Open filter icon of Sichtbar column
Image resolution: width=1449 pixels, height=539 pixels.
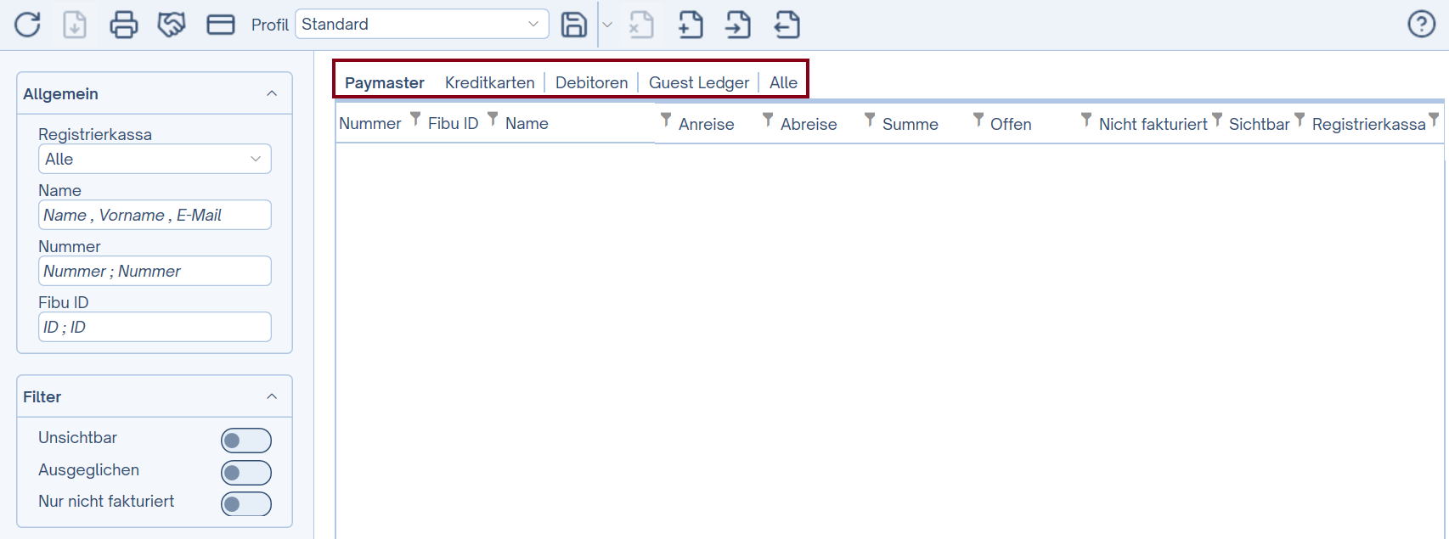1300,120
